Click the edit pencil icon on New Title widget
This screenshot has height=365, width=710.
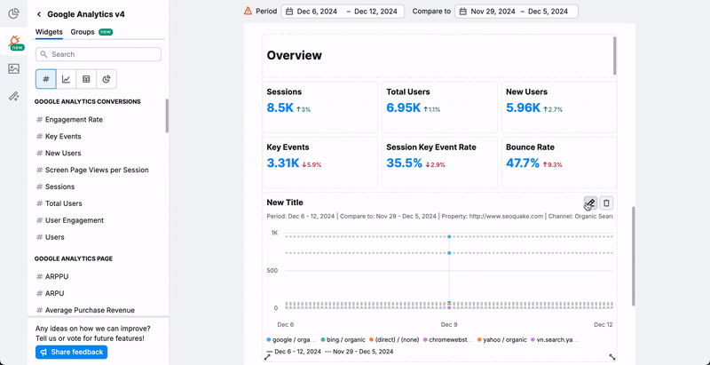coord(590,203)
